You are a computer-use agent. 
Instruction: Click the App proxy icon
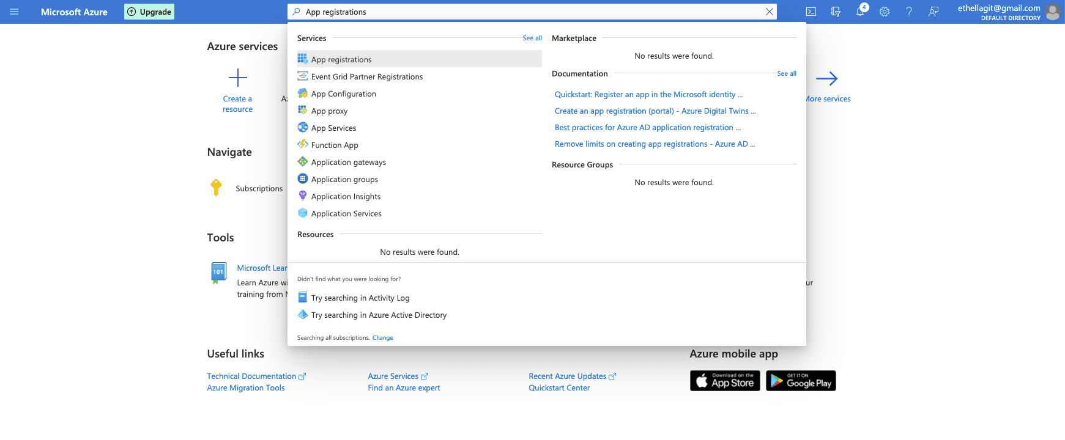tap(302, 110)
